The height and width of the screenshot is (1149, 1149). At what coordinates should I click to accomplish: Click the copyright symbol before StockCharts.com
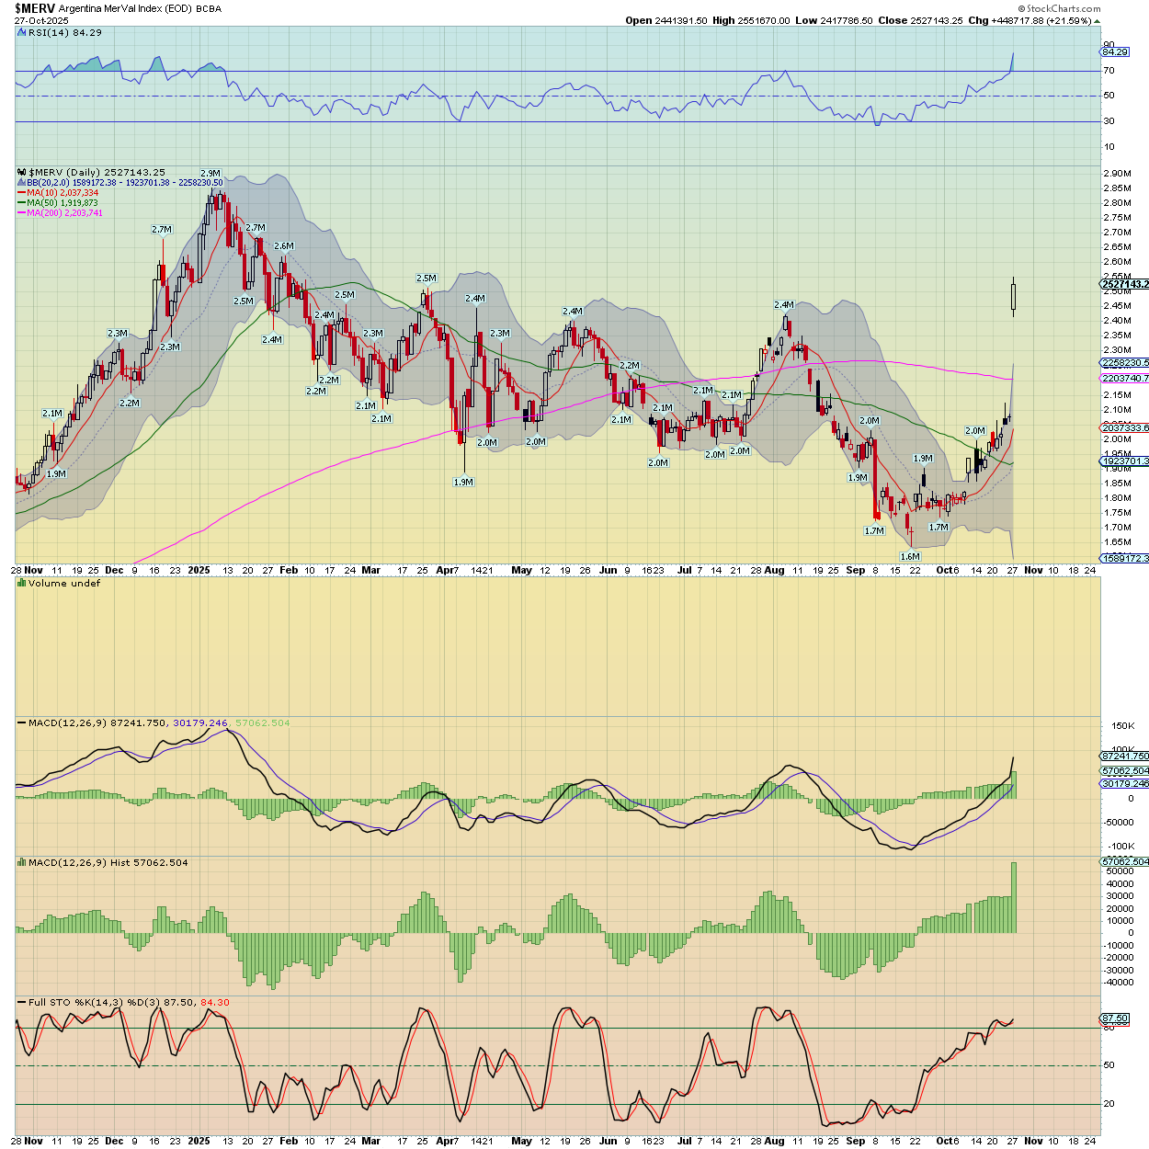(1021, 8)
